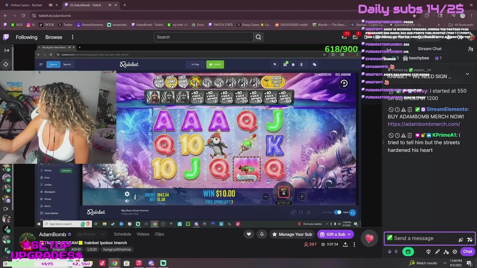
Task: Click the favorite star under the game
Action: coord(309,212)
